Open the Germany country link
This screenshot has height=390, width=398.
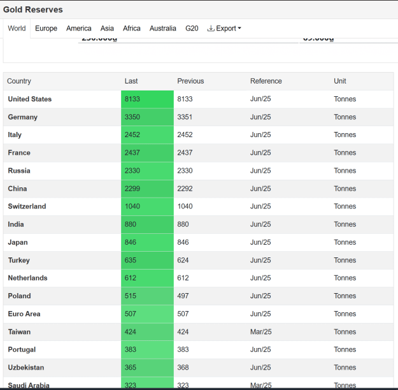pos(22,117)
